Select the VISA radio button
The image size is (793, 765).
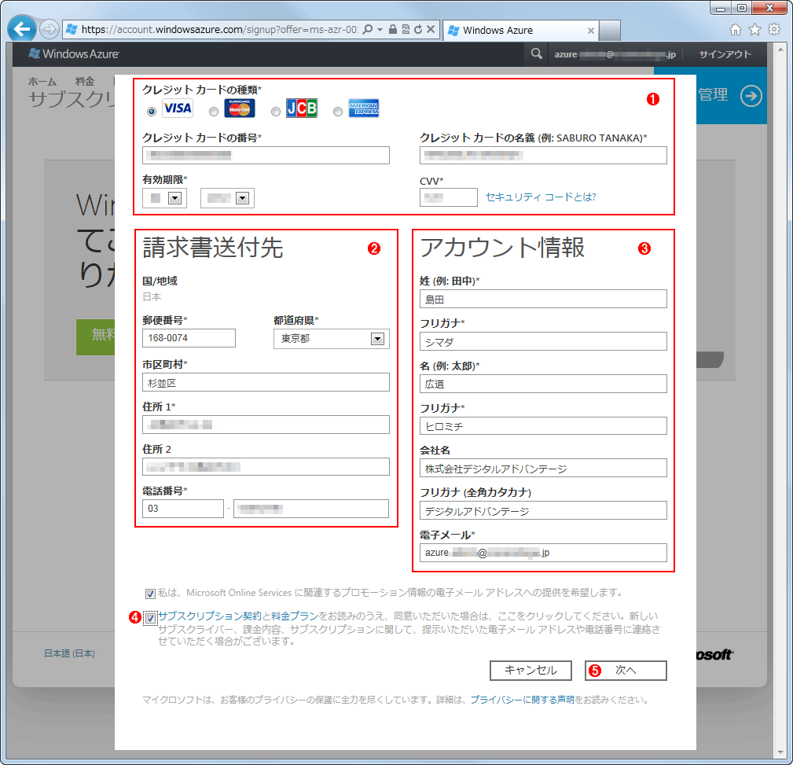click(x=151, y=112)
